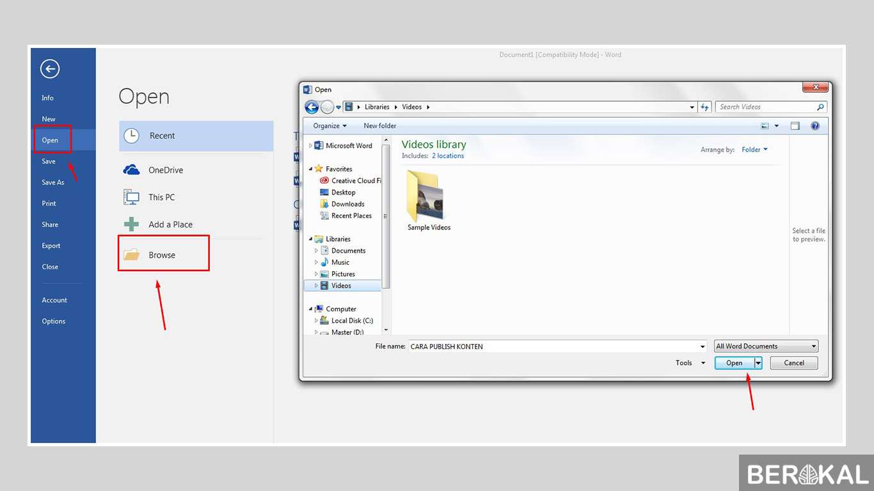Click Save in backstage menu
This screenshot has height=491, width=874.
pyautogui.click(x=49, y=161)
